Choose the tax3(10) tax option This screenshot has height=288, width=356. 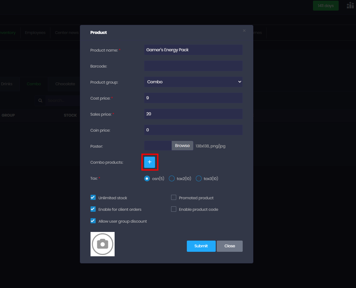coord(199,178)
